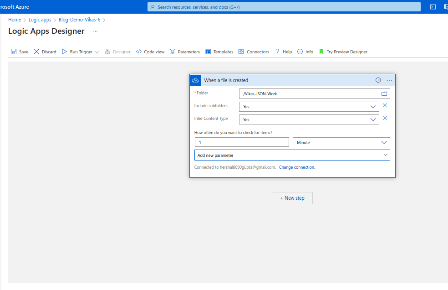Click the Help question mark icon
The image size is (448, 290).
point(277,52)
